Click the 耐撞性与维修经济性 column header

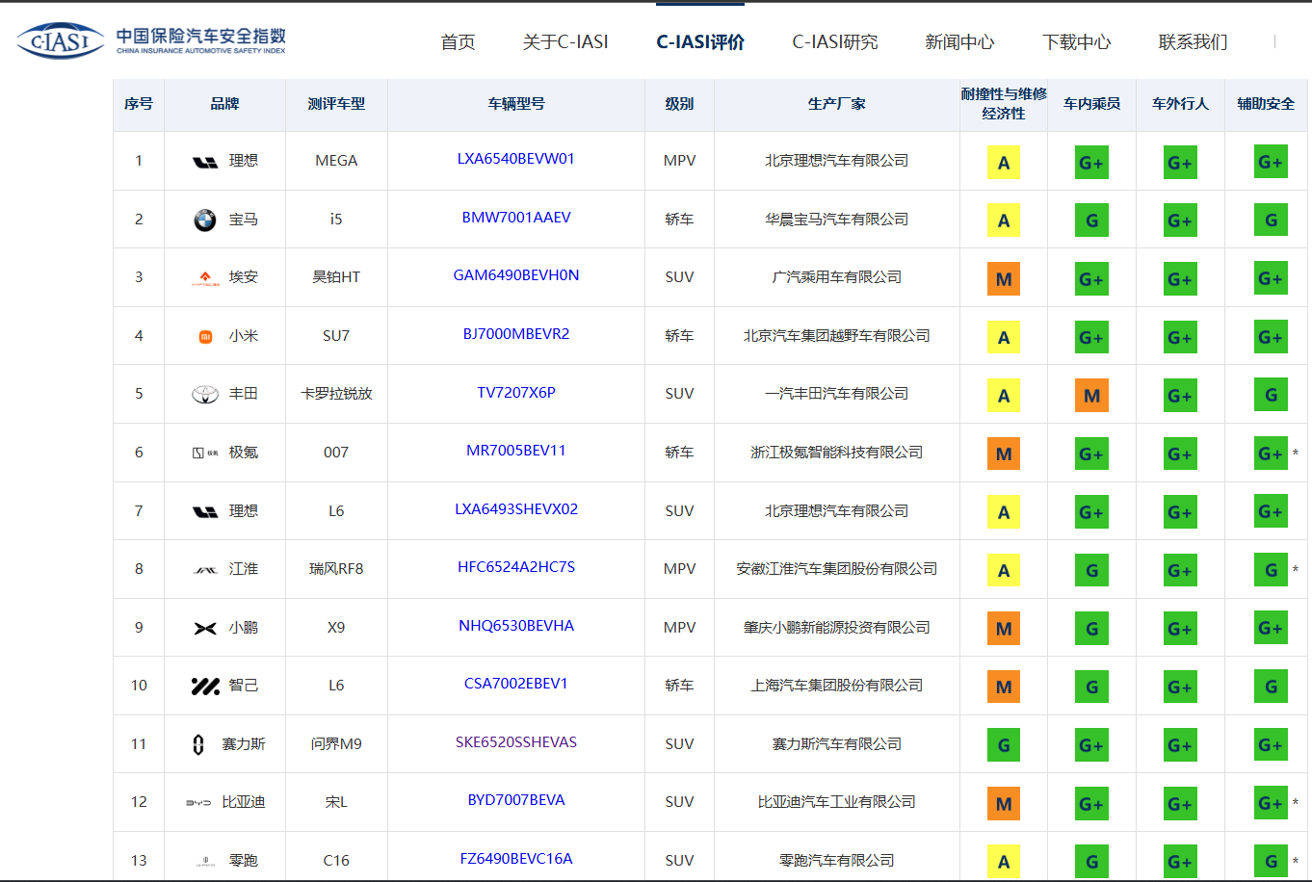point(1004,104)
